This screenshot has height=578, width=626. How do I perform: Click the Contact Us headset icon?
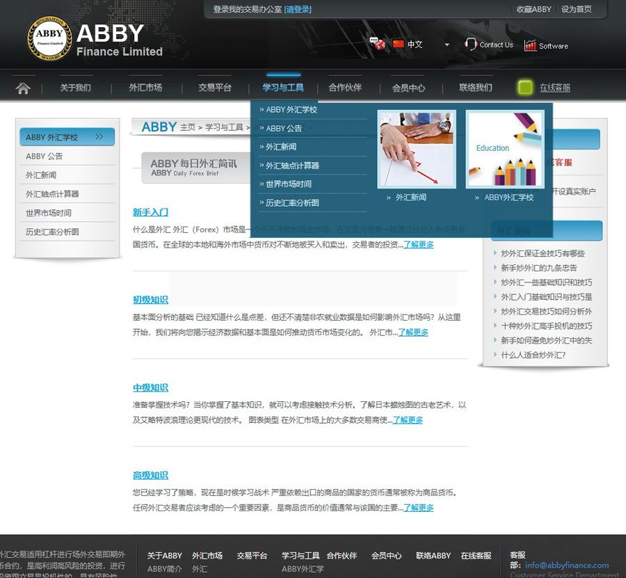471,45
